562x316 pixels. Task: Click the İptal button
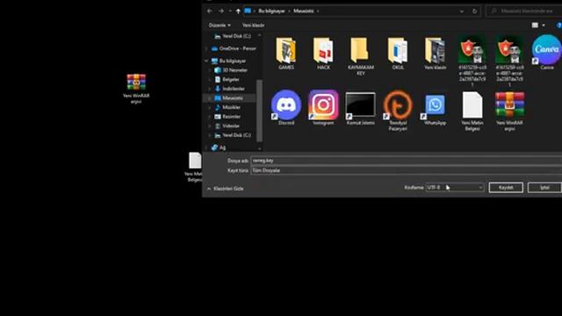544,187
